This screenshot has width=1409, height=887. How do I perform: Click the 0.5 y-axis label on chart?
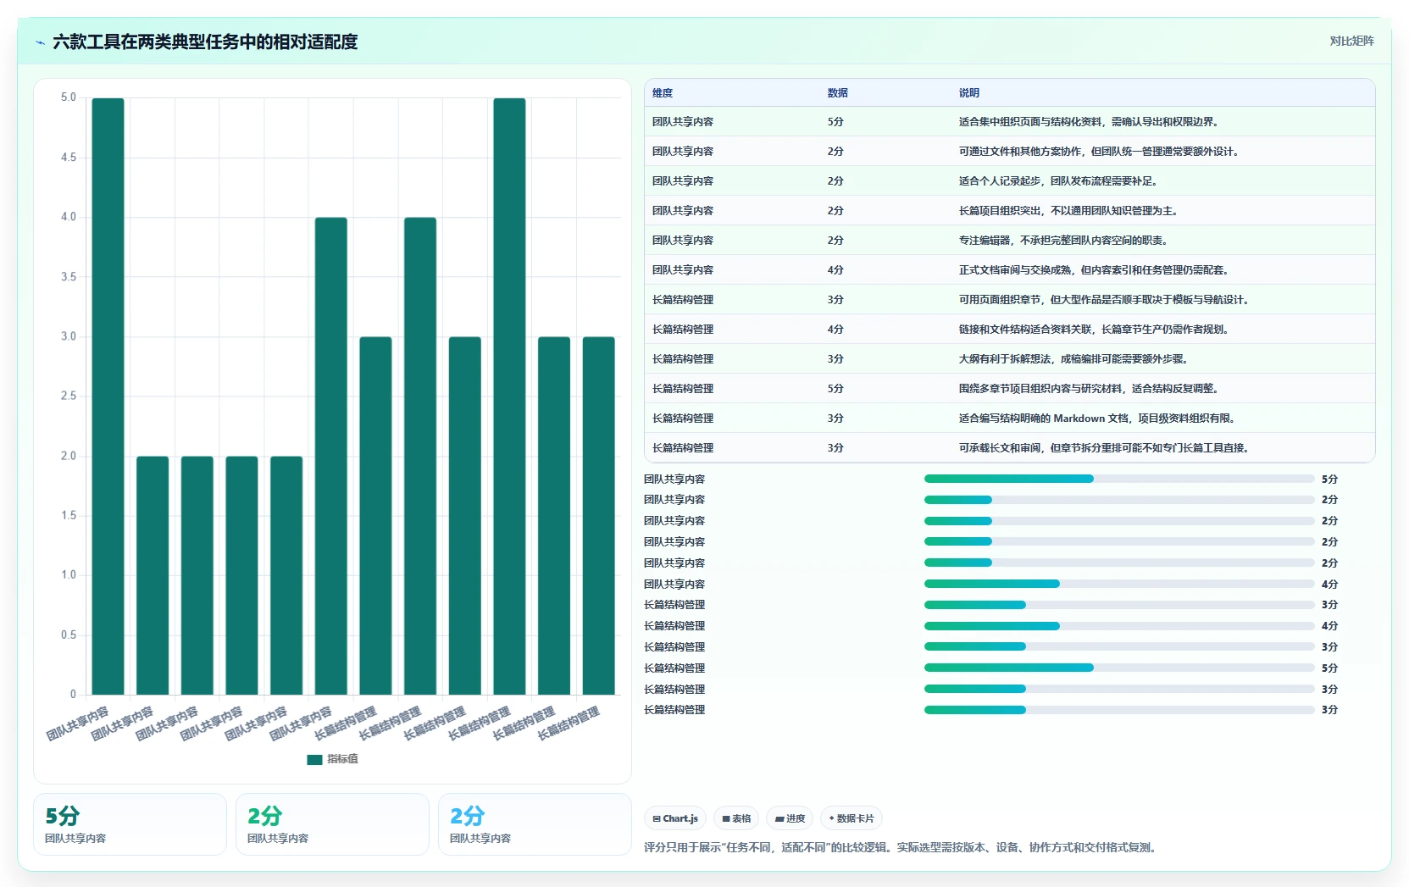[x=69, y=635]
